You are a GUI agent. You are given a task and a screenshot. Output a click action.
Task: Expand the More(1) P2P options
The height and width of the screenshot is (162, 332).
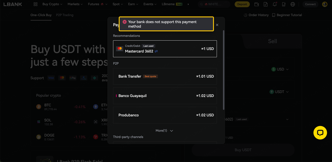coord(164,131)
